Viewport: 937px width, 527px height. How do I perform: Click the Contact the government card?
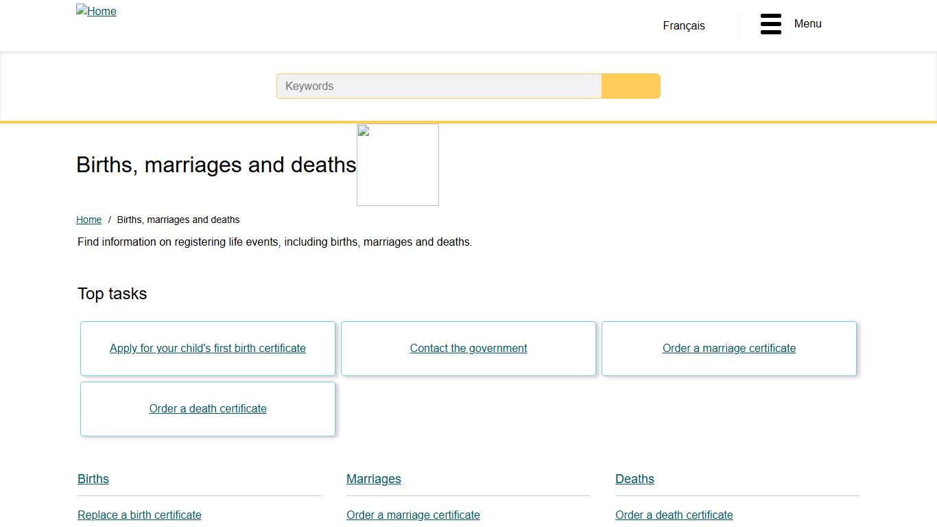coord(468,348)
